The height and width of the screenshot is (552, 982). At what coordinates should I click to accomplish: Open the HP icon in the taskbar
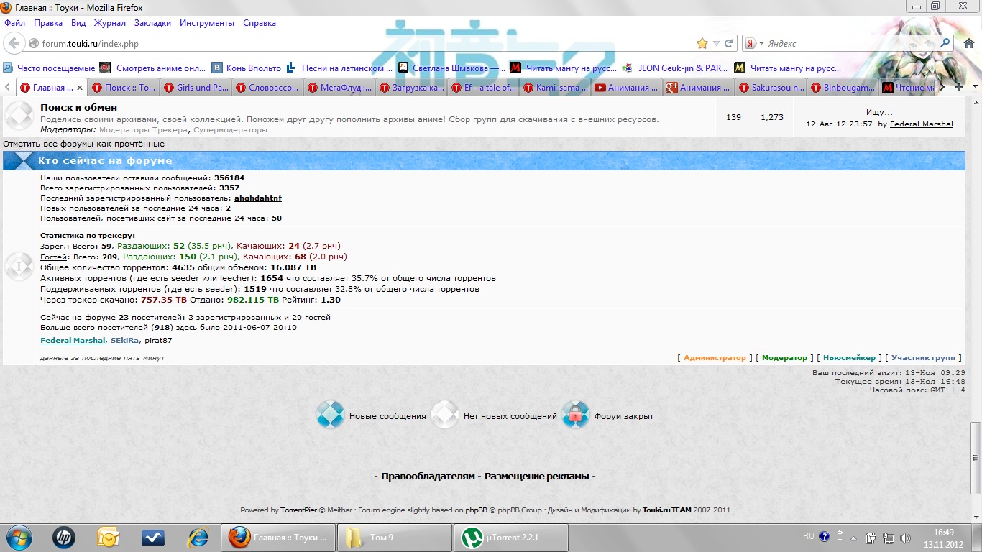(64, 537)
